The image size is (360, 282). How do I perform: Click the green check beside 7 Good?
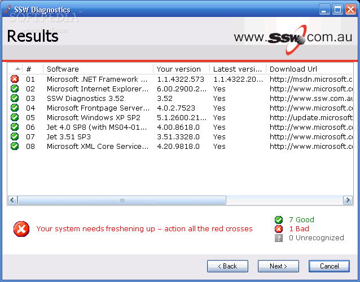(x=279, y=220)
